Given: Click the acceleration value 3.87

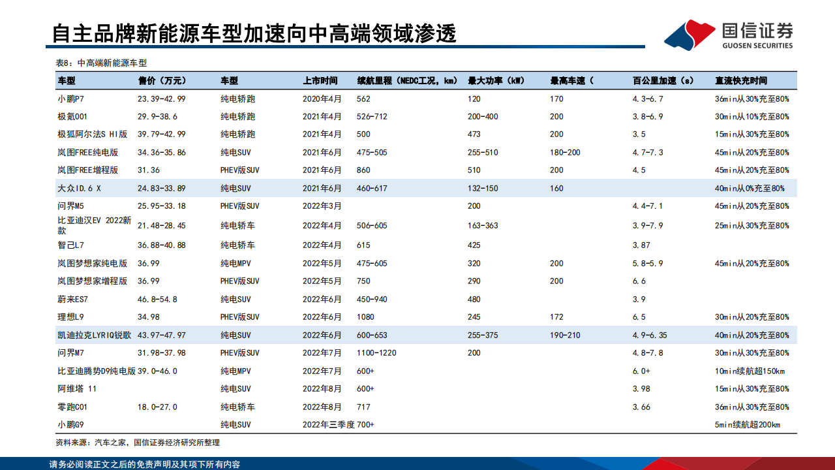Looking at the screenshot, I should pos(641,245).
